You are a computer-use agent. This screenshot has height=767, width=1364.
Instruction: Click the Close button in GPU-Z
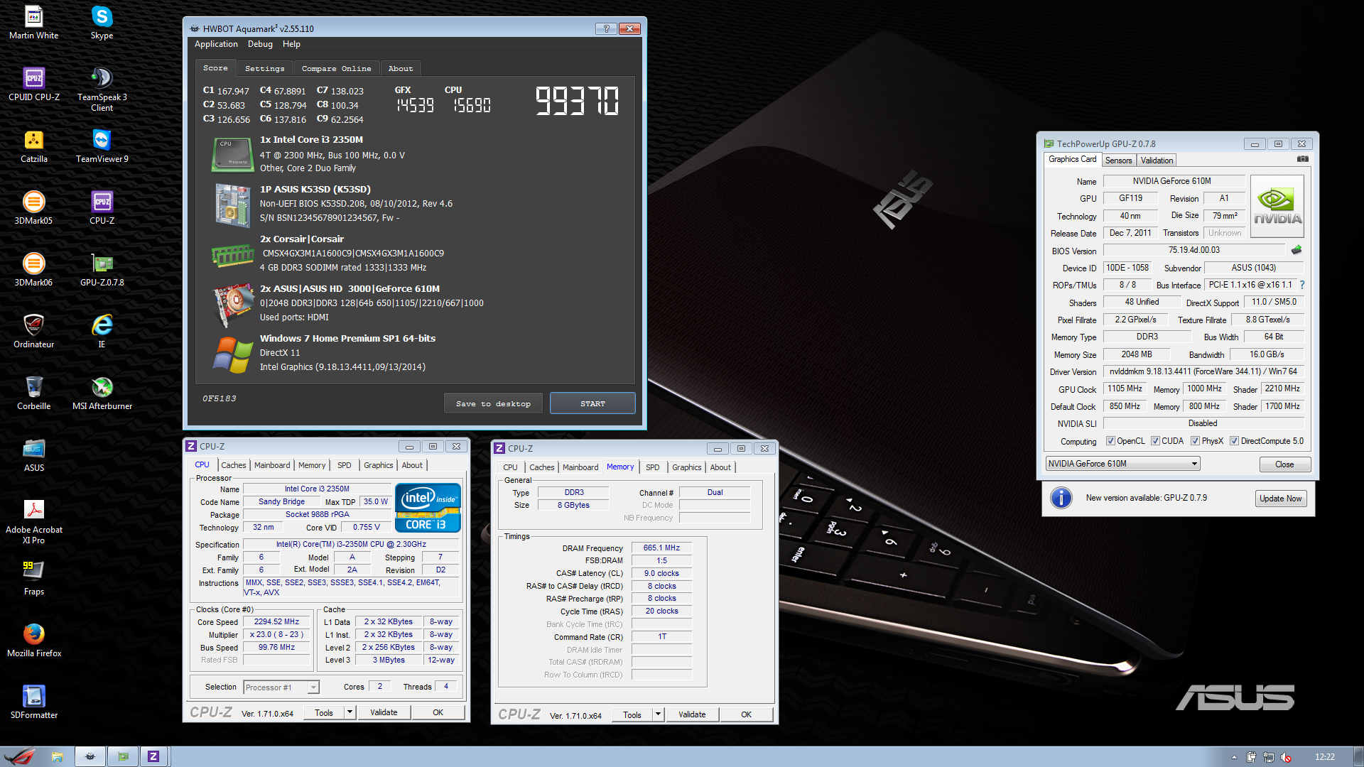click(1284, 464)
